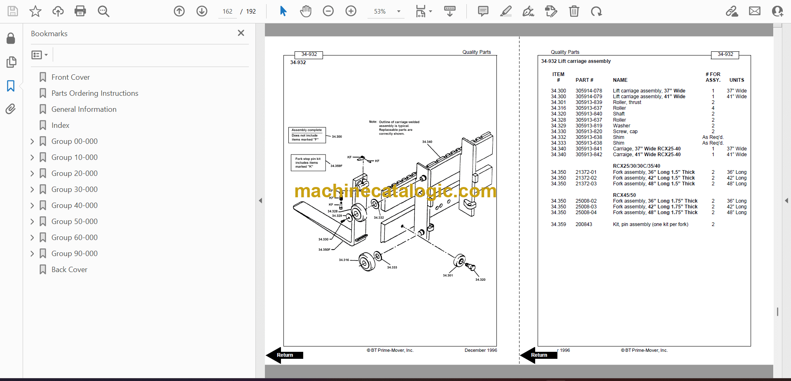The image size is (791, 381).
Task: Zoom in with the plus button
Action: pos(351,11)
